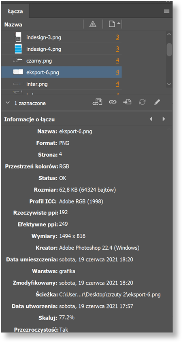The image size is (183, 343).
Task: Click the Edit Original pencil icon
Action: (157, 102)
